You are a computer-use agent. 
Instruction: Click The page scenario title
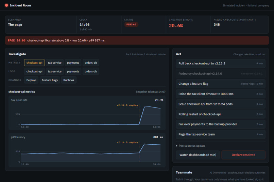(x=15, y=24)
